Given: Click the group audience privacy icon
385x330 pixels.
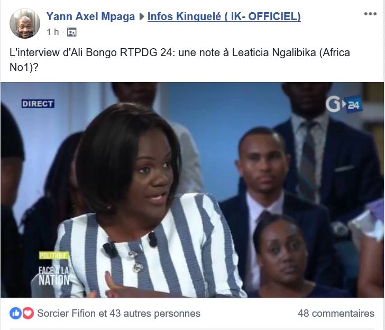Looking at the screenshot, I should [72, 32].
